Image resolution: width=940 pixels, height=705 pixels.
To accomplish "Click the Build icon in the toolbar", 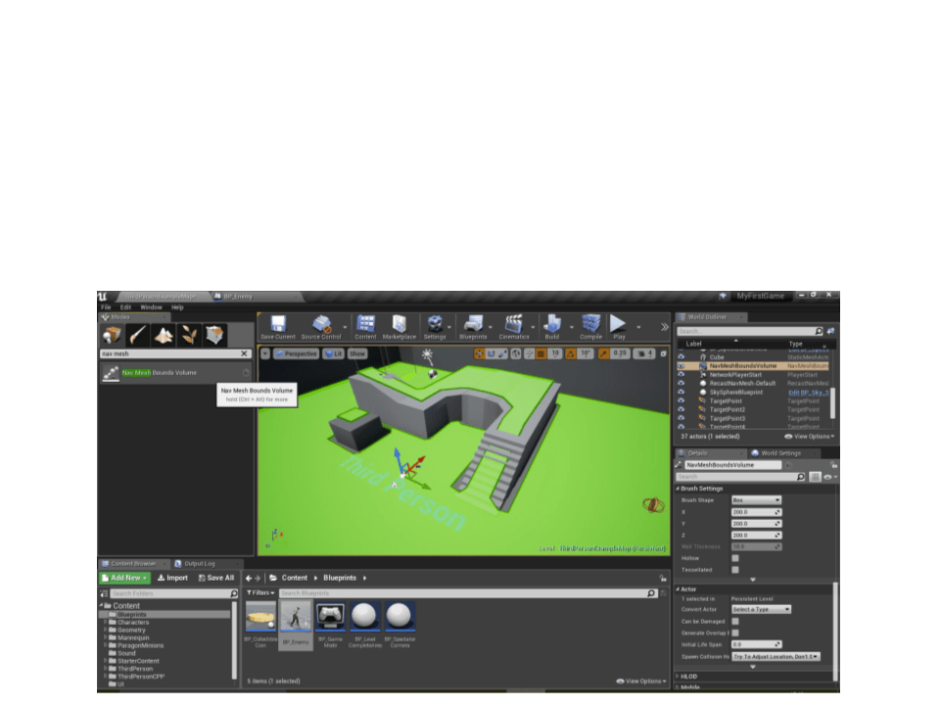I will tap(553, 324).
